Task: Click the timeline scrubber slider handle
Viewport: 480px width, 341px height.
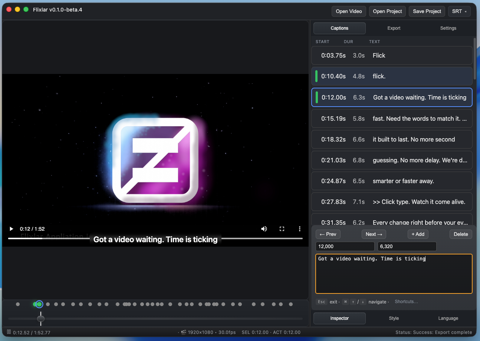Action: point(41,319)
